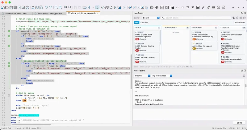
Task: Click the folder icon in NppBeads header
Action: tap(241, 18)
